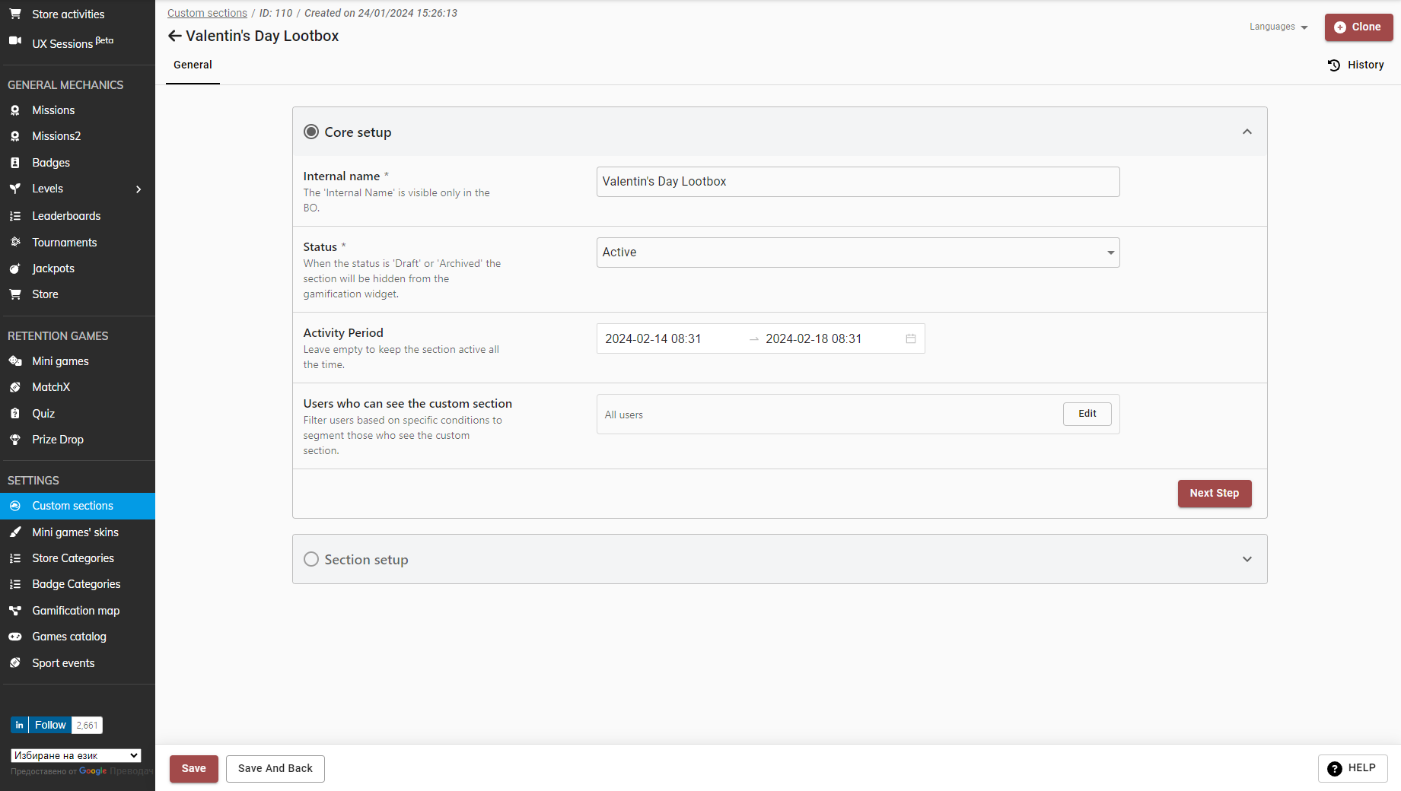
Task: Open the Status dropdown showing Active
Action: coord(857,253)
